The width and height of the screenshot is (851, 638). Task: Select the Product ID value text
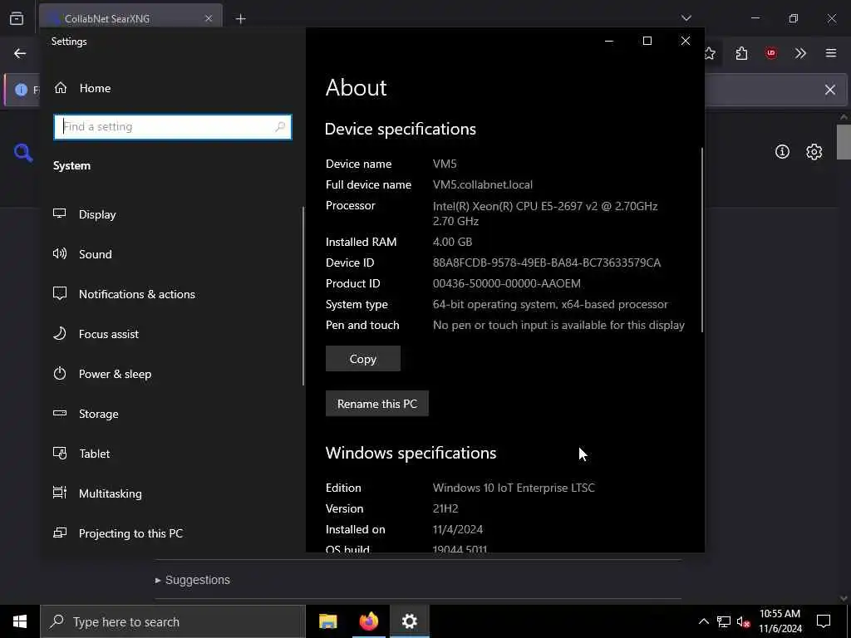[506, 283]
